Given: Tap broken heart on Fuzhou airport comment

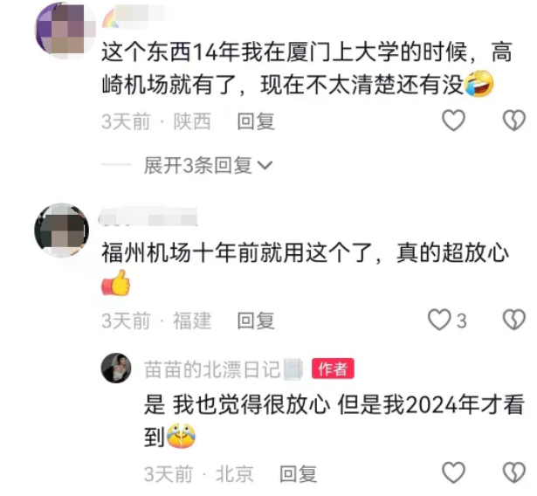Looking at the screenshot, I should (513, 320).
